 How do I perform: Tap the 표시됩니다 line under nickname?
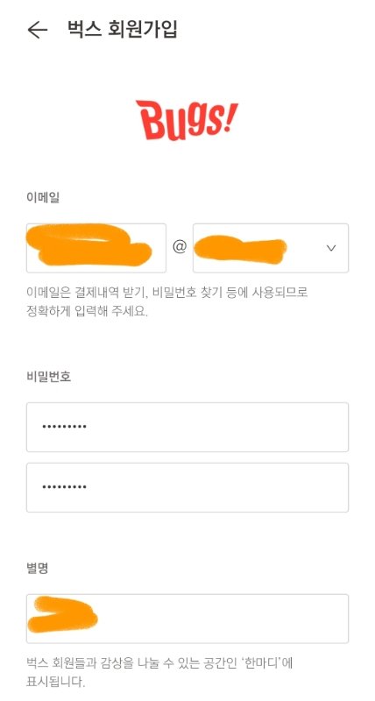point(55,683)
